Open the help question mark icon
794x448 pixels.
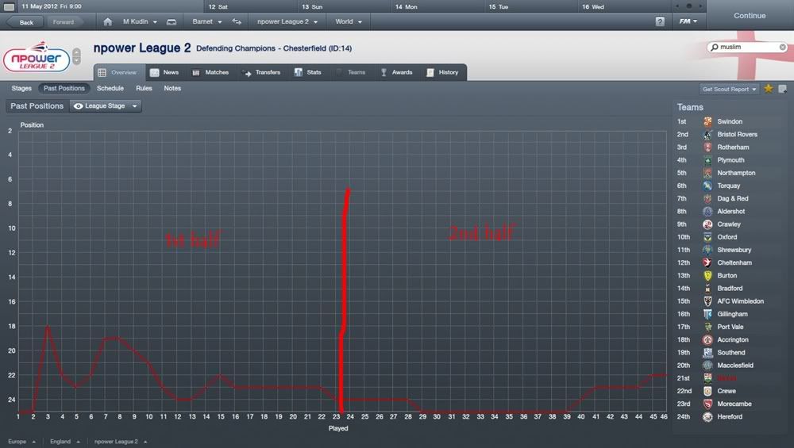click(659, 21)
